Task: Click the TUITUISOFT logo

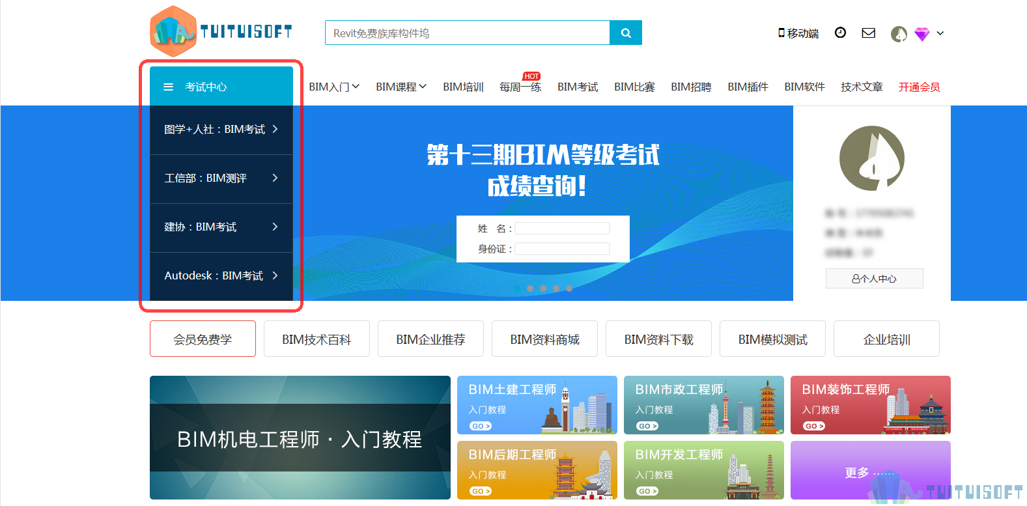Action: tap(221, 31)
